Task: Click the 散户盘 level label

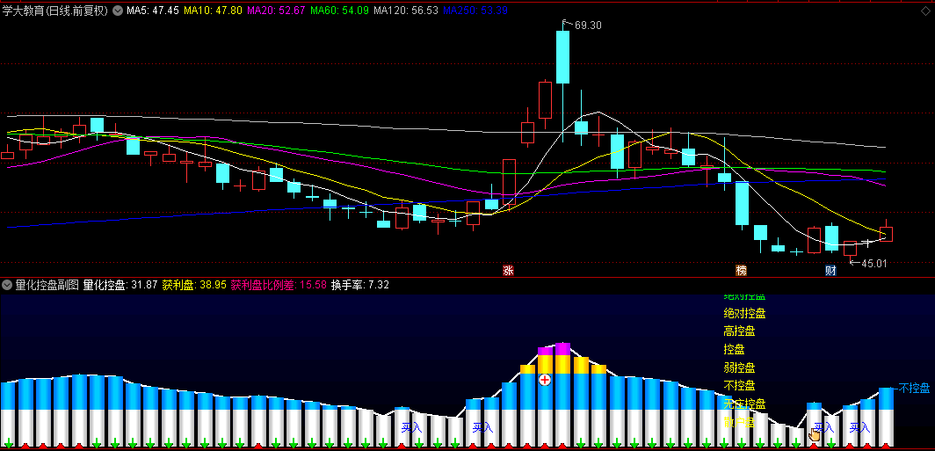Action: point(739,422)
